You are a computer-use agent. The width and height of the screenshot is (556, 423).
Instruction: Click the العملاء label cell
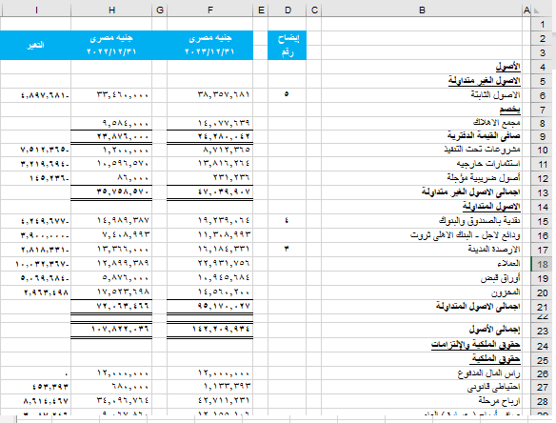click(422, 264)
